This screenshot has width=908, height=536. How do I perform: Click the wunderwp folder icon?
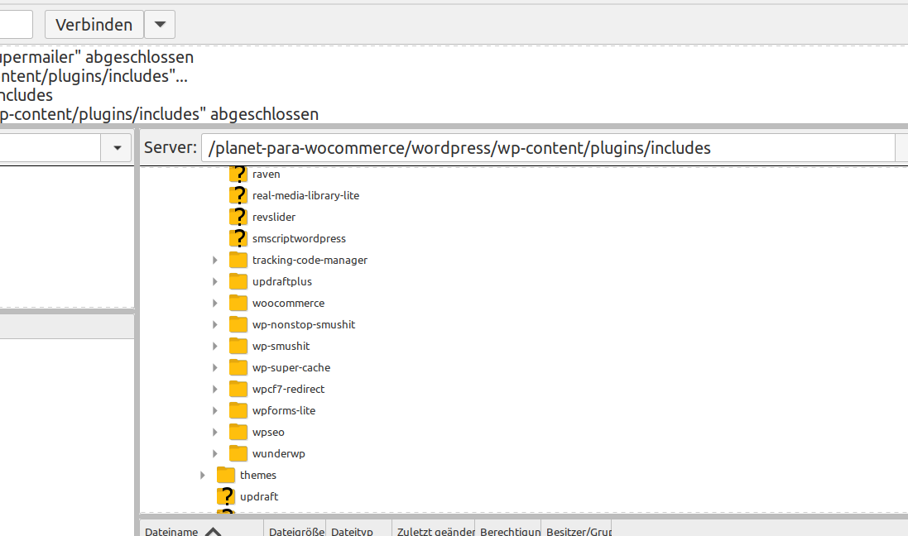pos(238,453)
